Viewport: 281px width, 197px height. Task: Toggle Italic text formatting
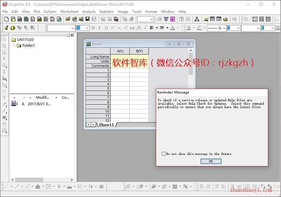pos(100,28)
